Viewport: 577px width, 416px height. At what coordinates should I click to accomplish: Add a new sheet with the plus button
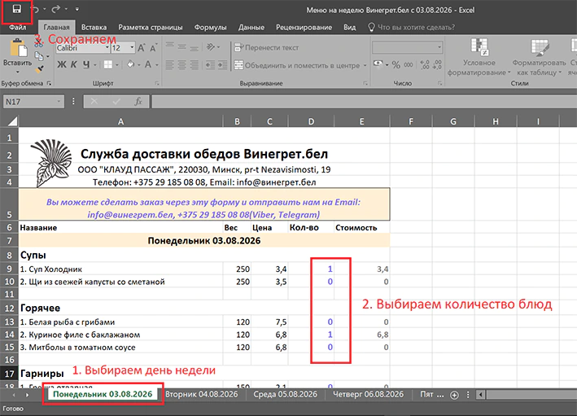[x=454, y=395]
